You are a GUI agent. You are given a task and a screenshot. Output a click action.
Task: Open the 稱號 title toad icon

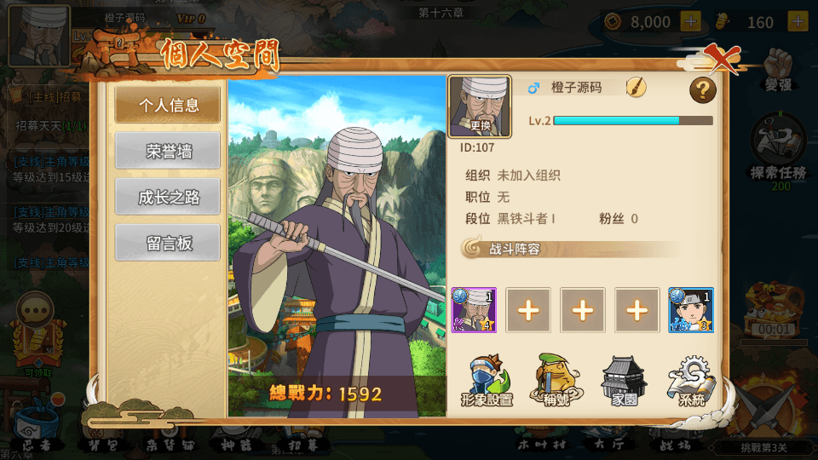tap(556, 380)
